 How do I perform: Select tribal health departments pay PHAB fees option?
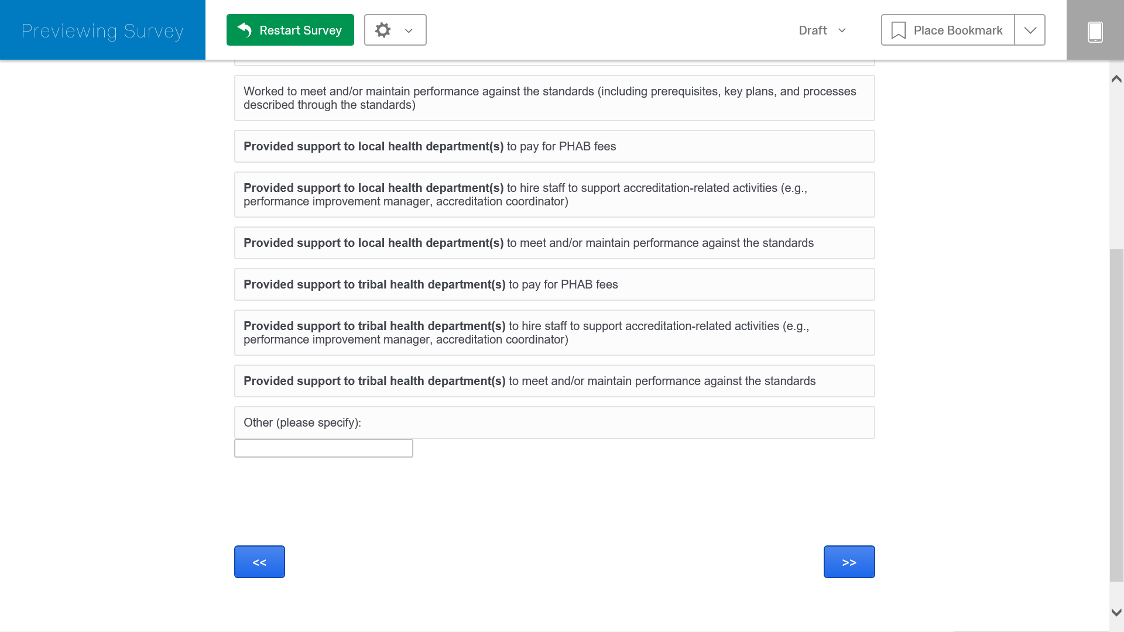coord(554,284)
